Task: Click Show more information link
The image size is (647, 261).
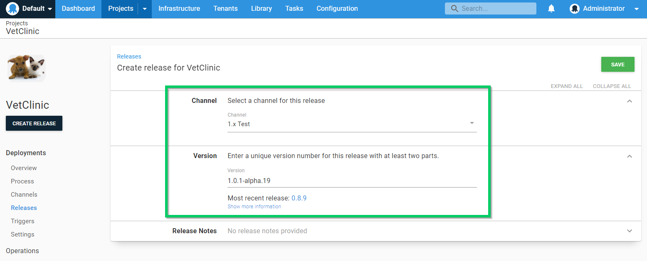Action: point(254,207)
